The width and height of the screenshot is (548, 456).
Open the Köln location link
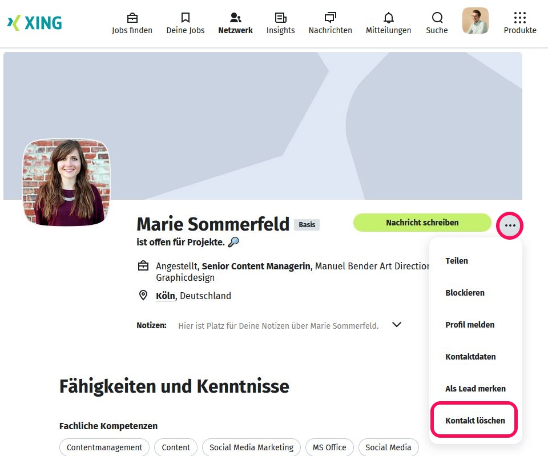pyautogui.click(x=164, y=296)
